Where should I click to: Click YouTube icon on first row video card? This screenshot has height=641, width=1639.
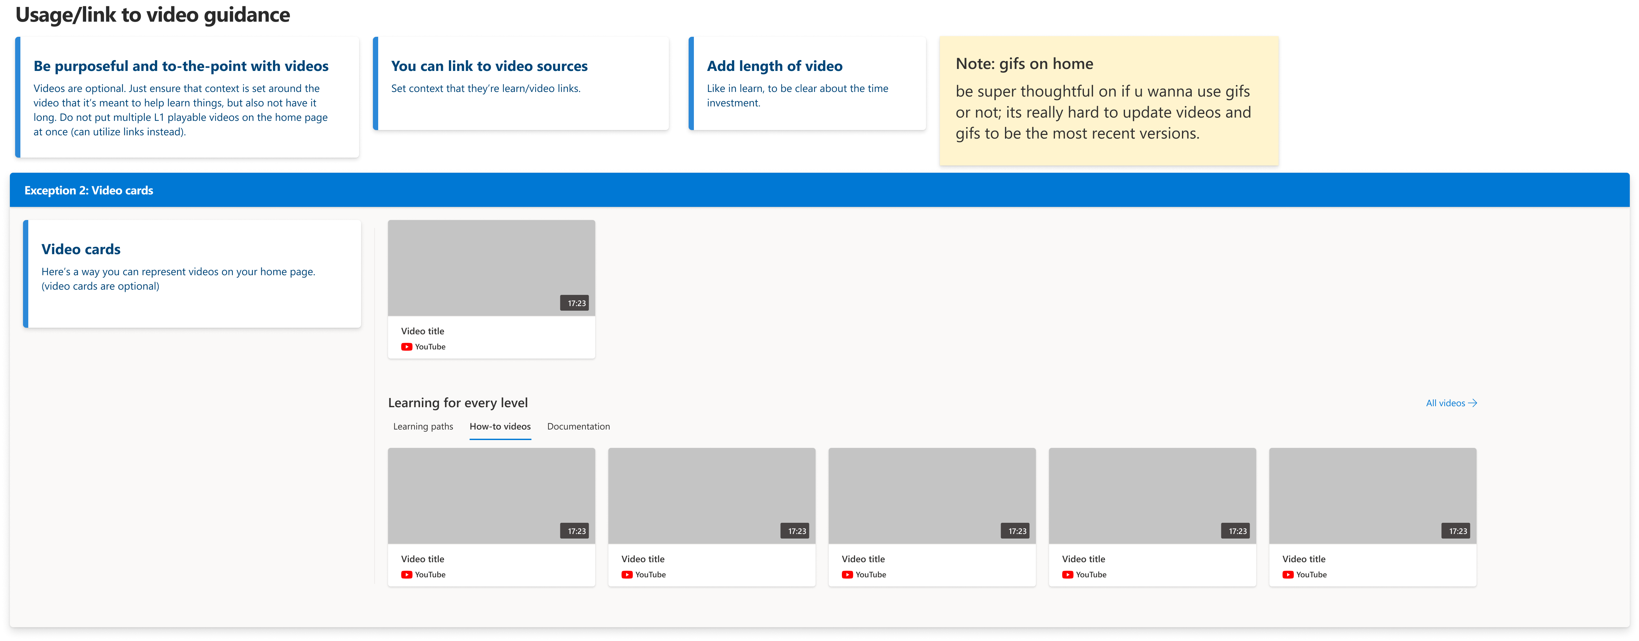406,575
